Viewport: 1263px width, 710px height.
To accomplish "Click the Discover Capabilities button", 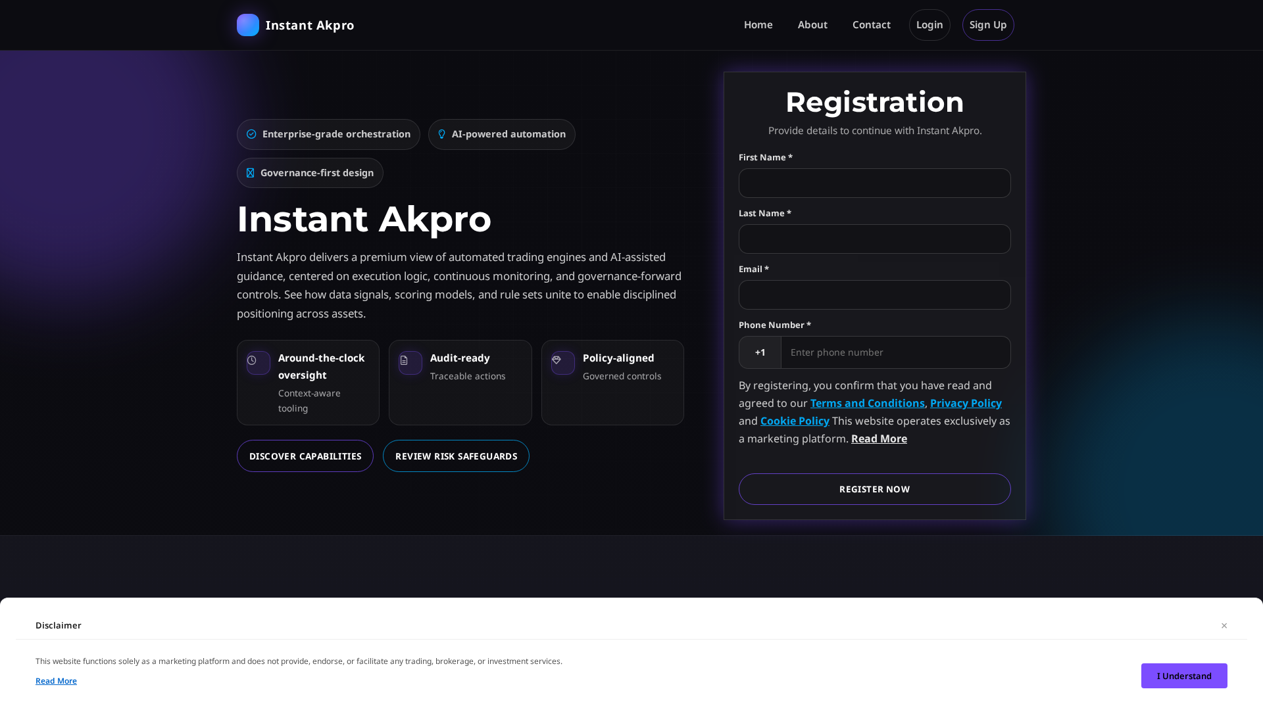I will pyautogui.click(x=305, y=456).
